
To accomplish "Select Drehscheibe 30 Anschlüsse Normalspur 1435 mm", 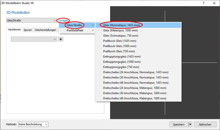I will pos(138,78).
